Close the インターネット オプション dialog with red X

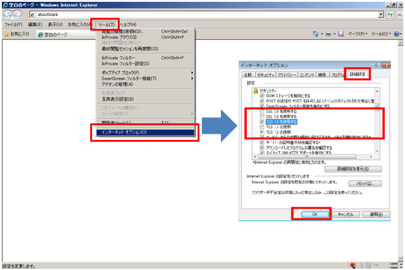pos(386,66)
